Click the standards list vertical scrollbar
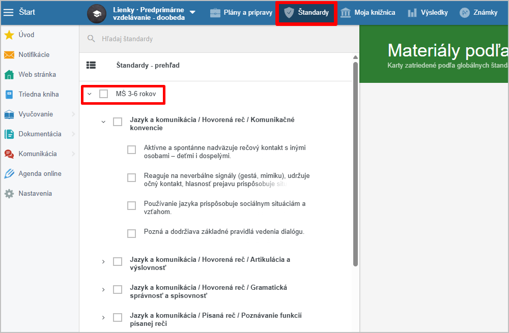 point(355,163)
